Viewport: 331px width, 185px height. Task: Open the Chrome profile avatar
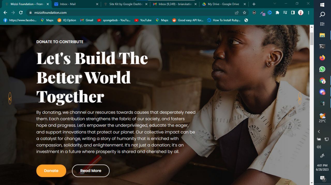click(x=300, y=13)
